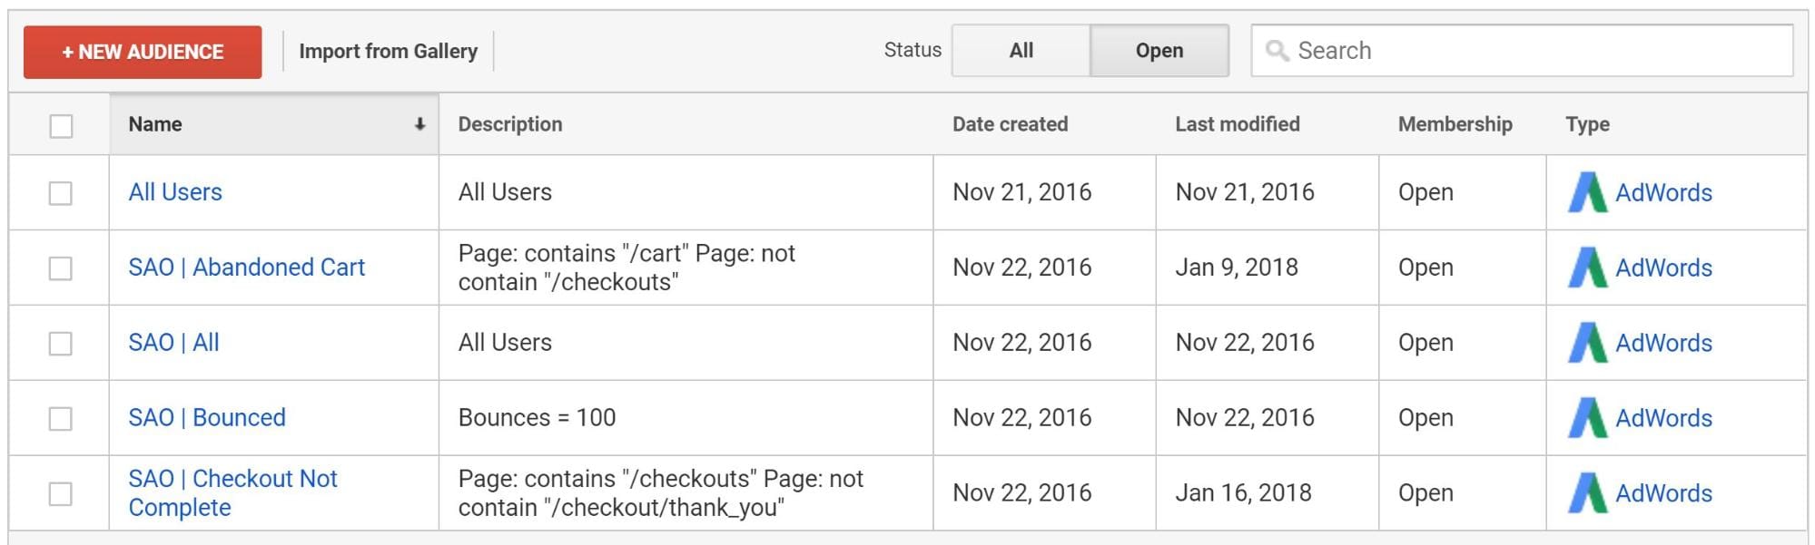Viewport: 1815px width, 545px height.
Task: Tick the SAO | Bounced row checkbox
Action: click(x=61, y=419)
